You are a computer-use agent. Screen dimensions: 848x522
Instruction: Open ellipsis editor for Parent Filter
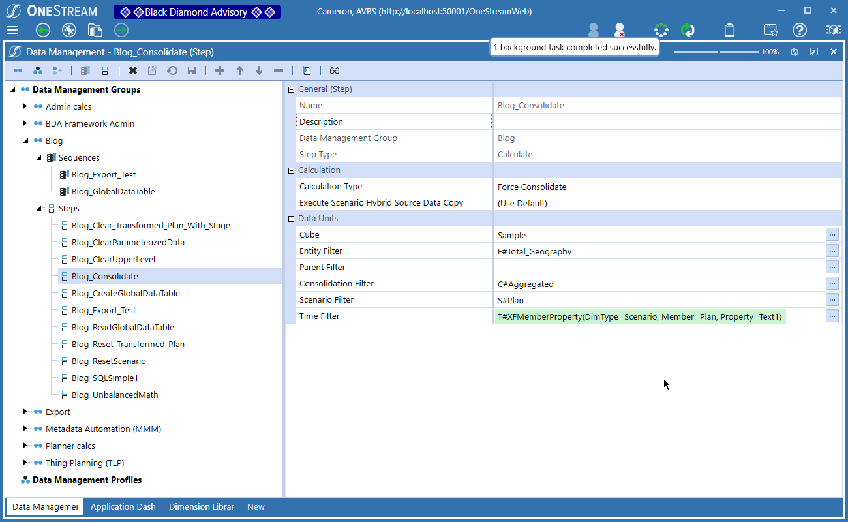click(x=832, y=268)
